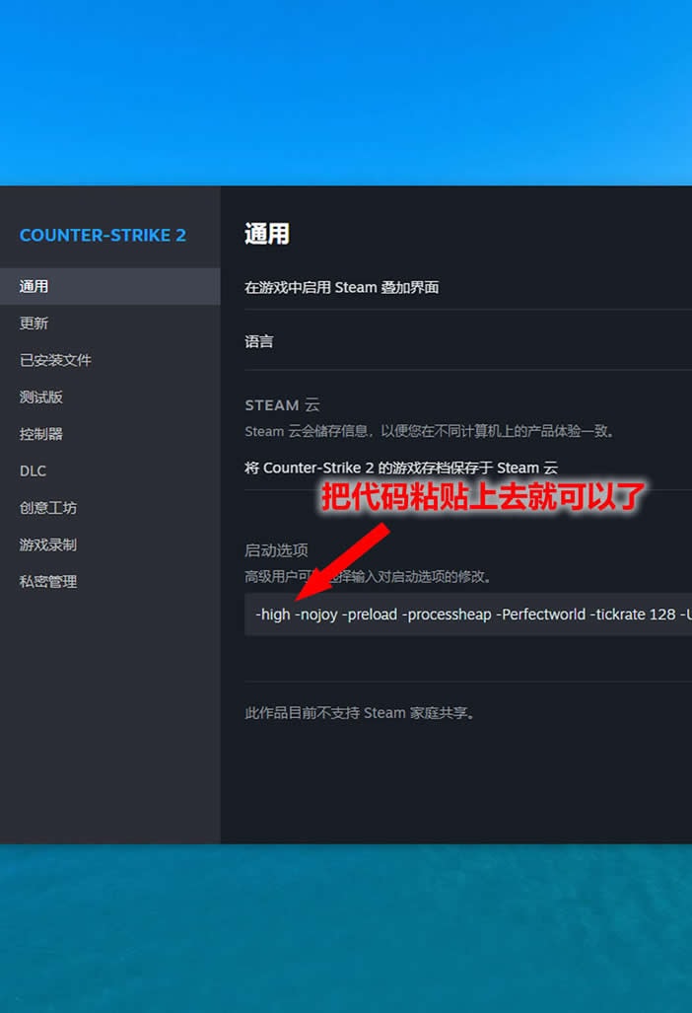The width and height of the screenshot is (692, 1013).
Task: Click the 在游戏中启用 Steam 叠加界面 setting label
Action: click(342, 288)
